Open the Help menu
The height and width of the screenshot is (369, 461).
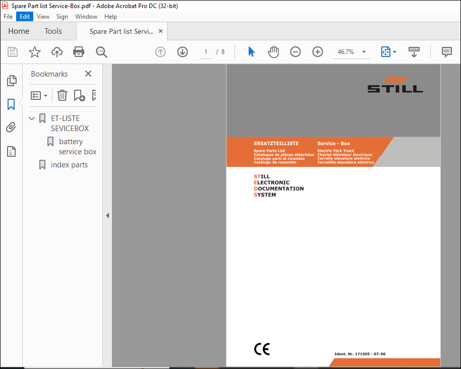110,17
